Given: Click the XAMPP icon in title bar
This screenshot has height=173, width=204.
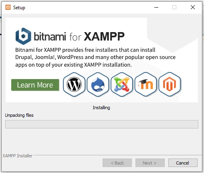Looking at the screenshot, I should pyautogui.click(x=8, y=7).
